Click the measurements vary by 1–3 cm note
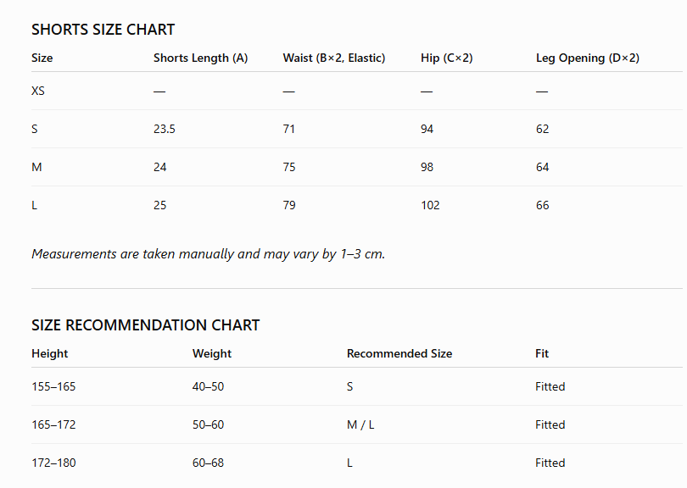The height and width of the screenshot is (488, 687). click(208, 254)
